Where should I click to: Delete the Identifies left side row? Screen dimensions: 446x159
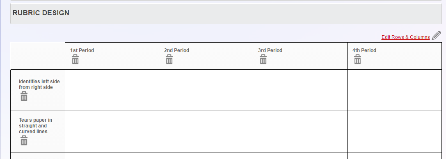[24, 96]
